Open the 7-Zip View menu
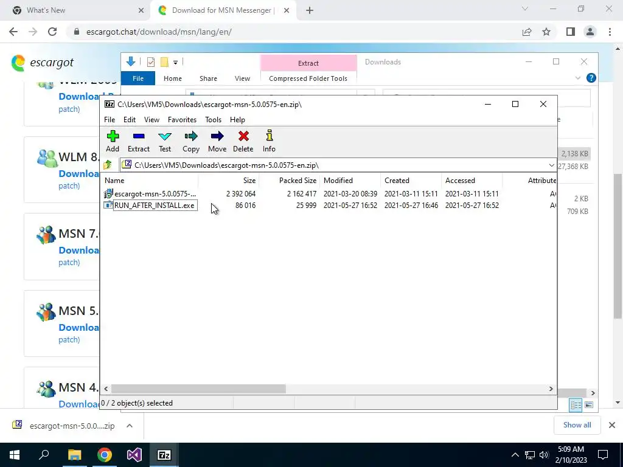This screenshot has width=623, height=467. click(x=151, y=120)
